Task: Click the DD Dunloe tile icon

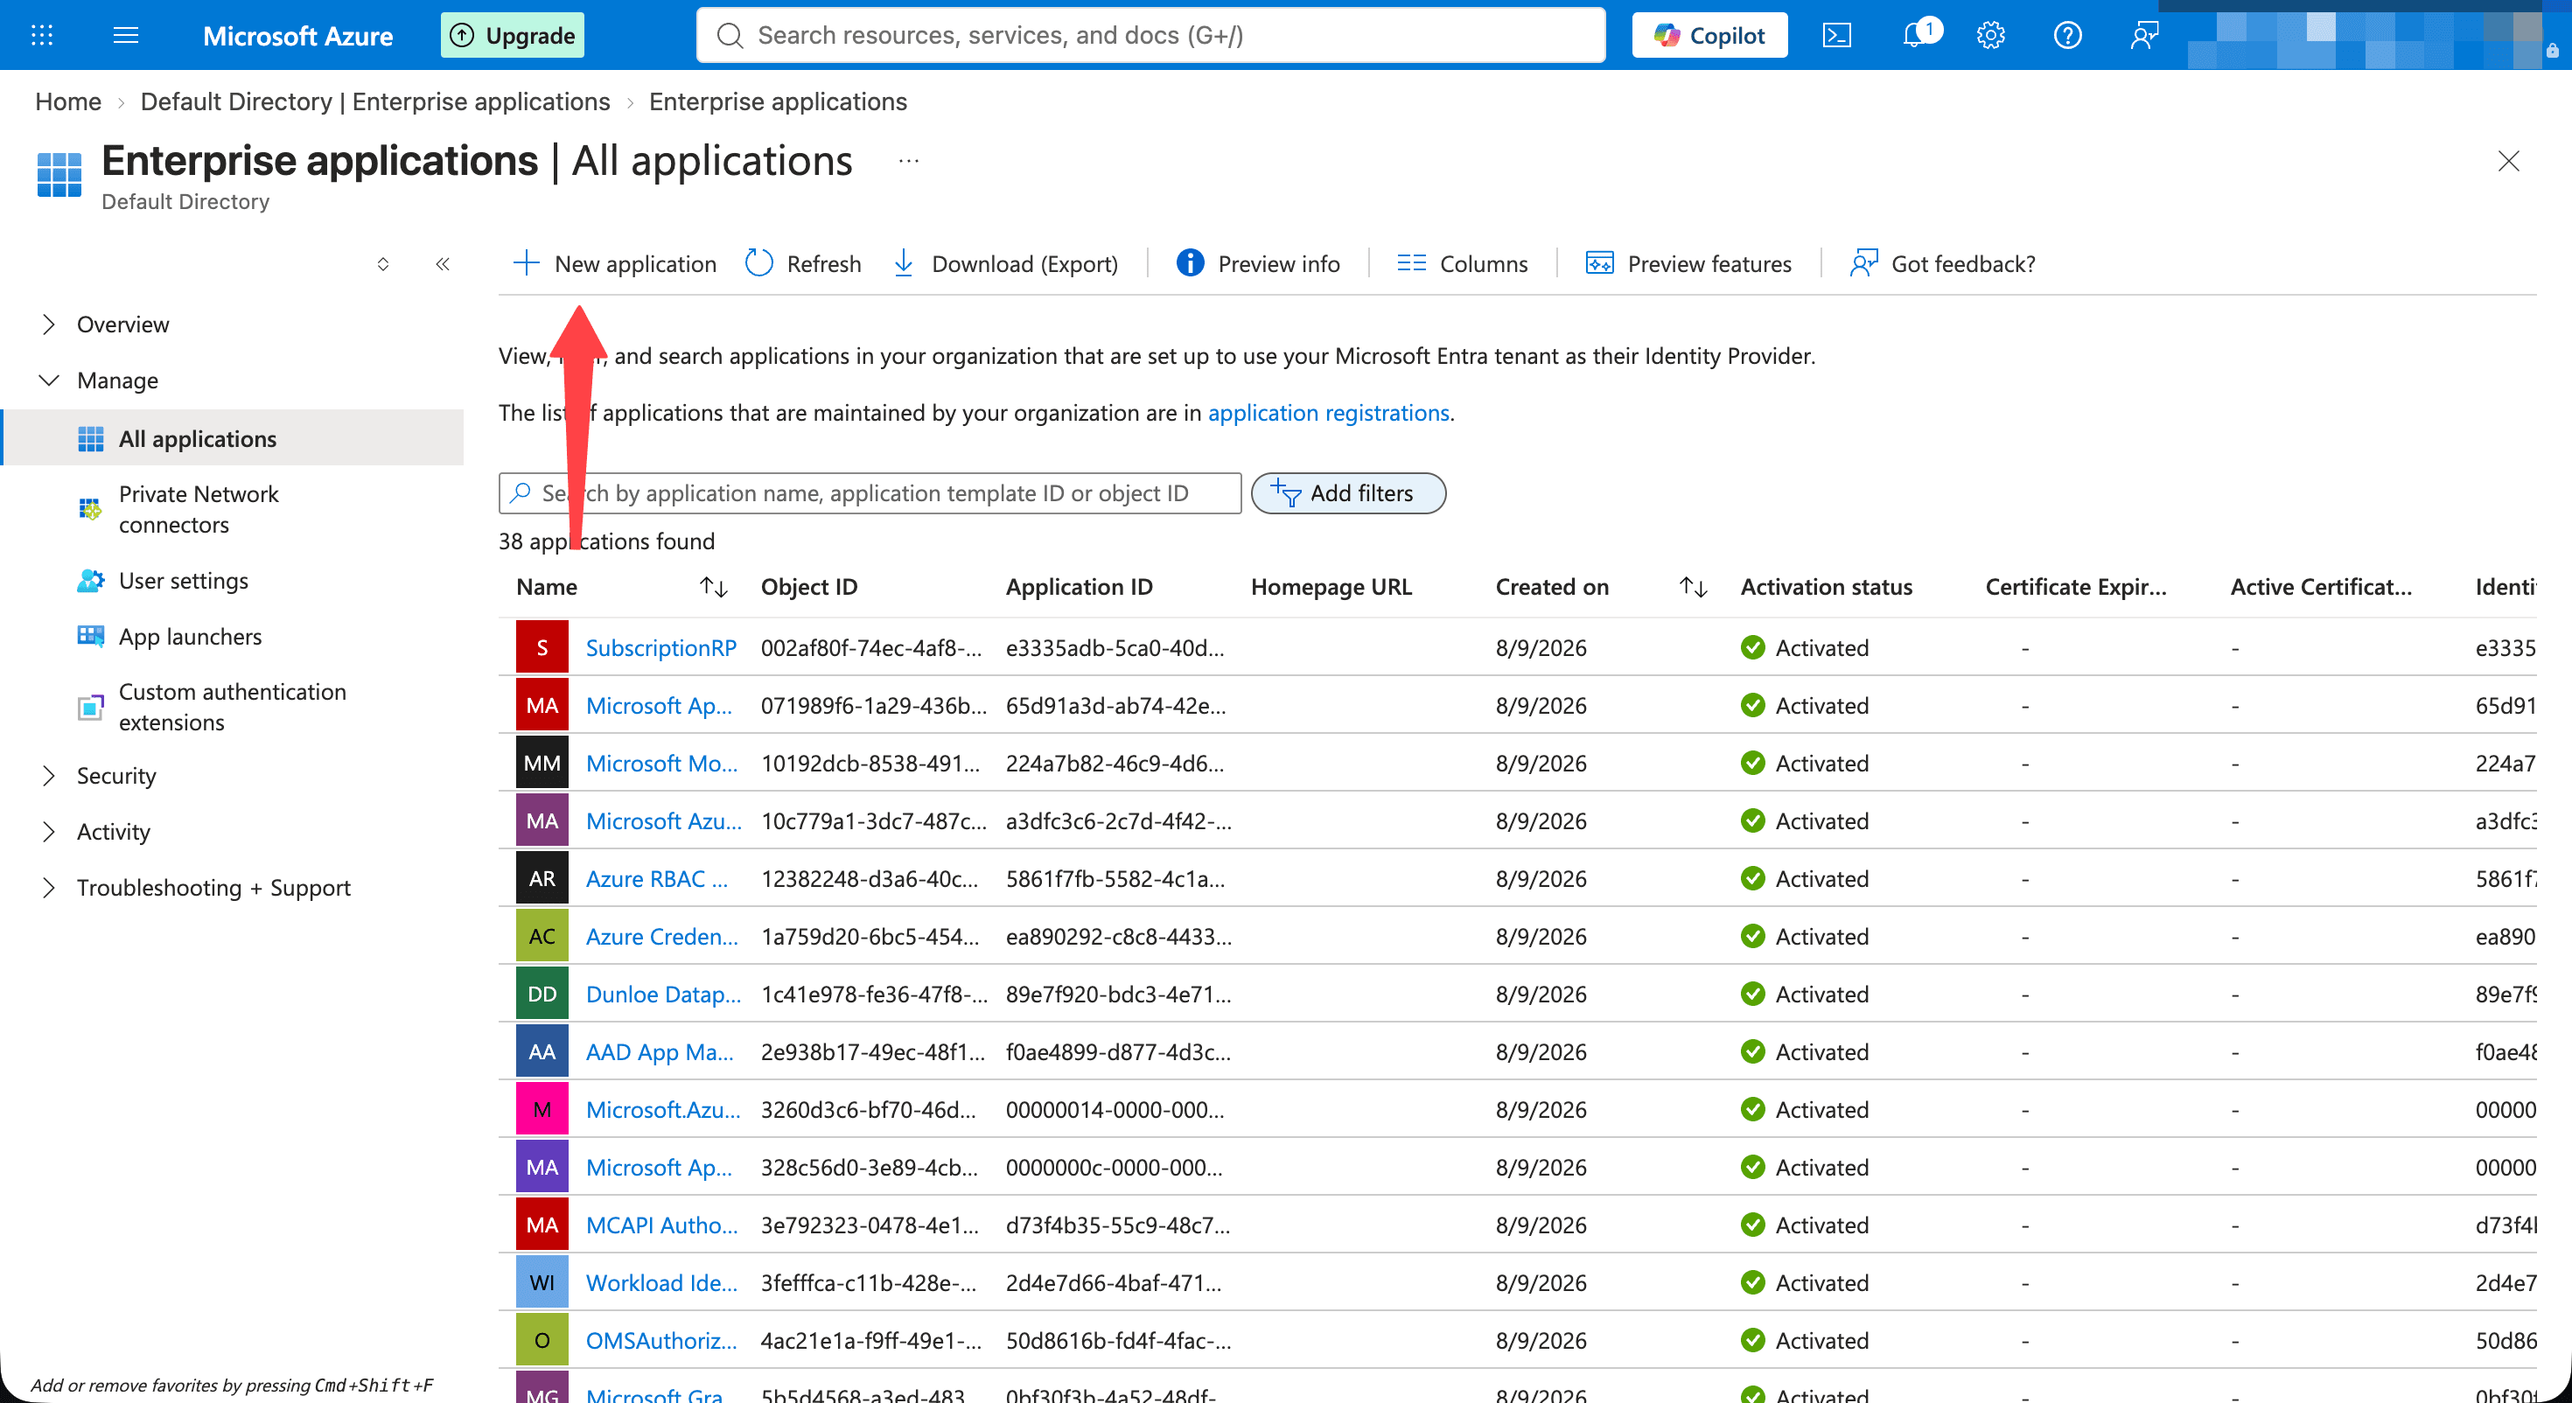Action: pyautogui.click(x=542, y=995)
